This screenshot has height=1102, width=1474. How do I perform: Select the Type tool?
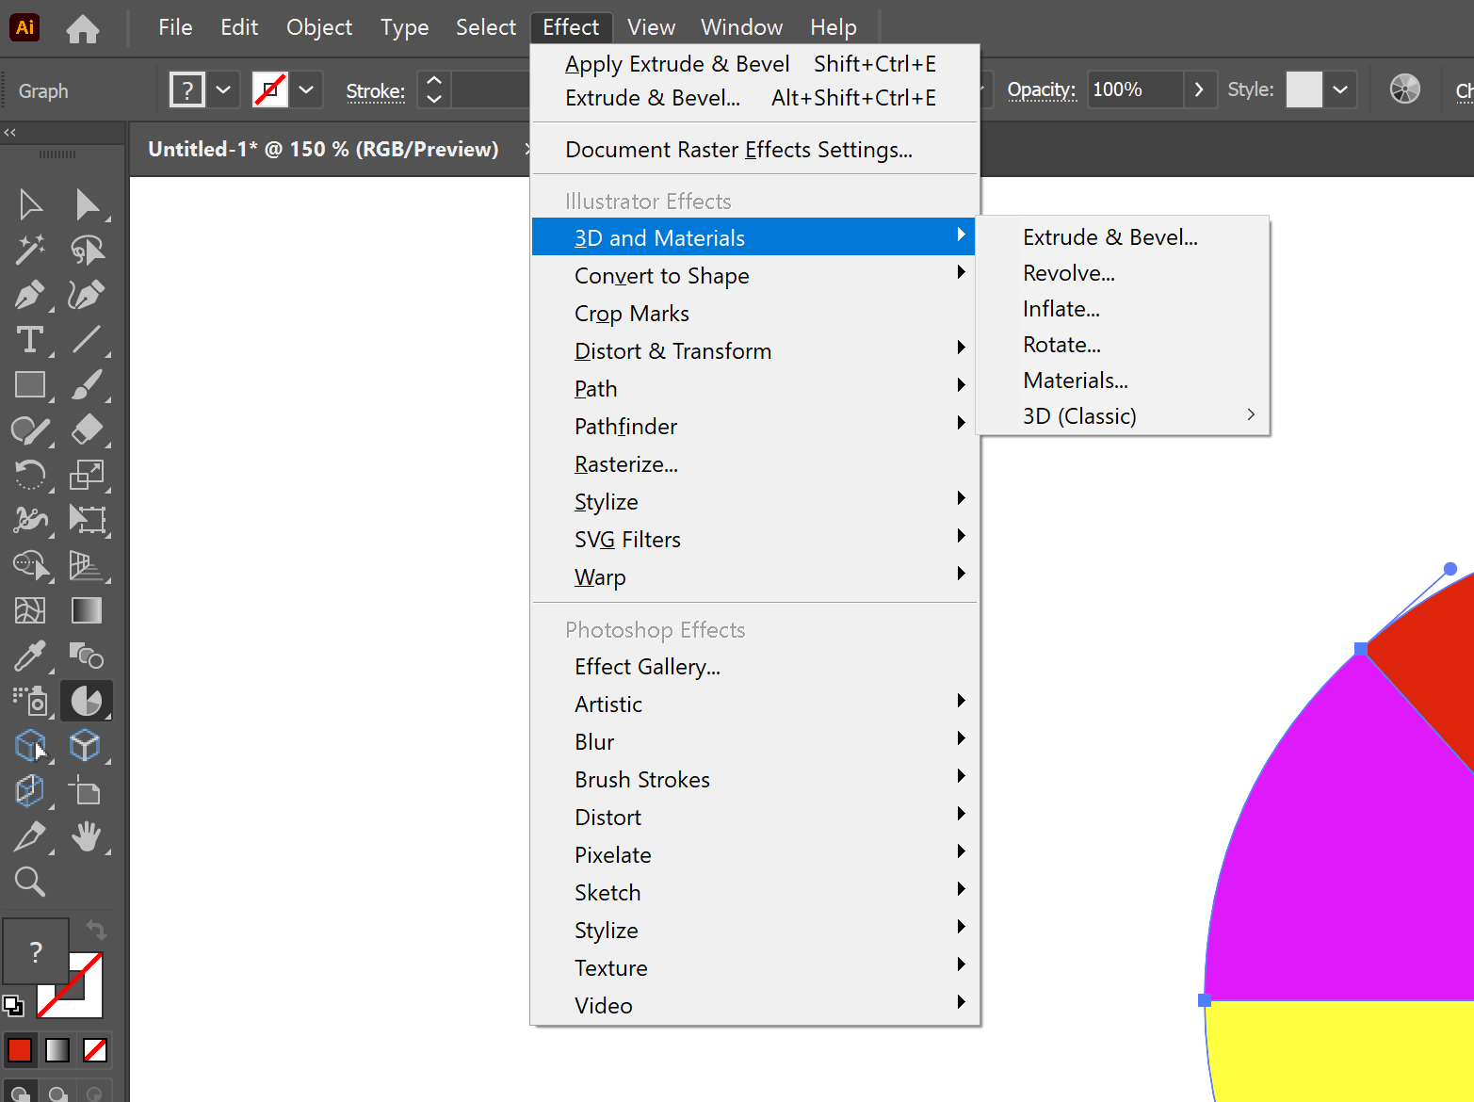29,340
